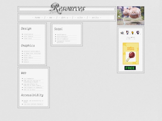162x121 pixels.
Task: Open the squidfingers link
Action: (61, 35)
